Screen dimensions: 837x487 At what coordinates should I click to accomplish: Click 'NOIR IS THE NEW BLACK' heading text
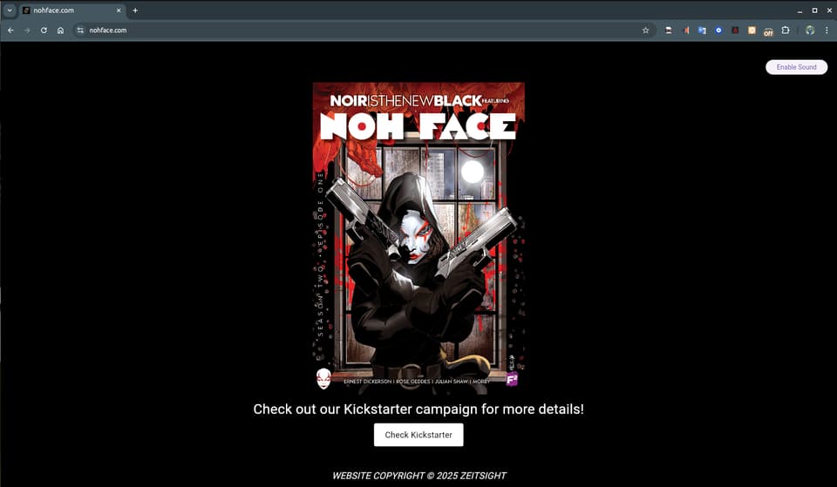click(406, 101)
